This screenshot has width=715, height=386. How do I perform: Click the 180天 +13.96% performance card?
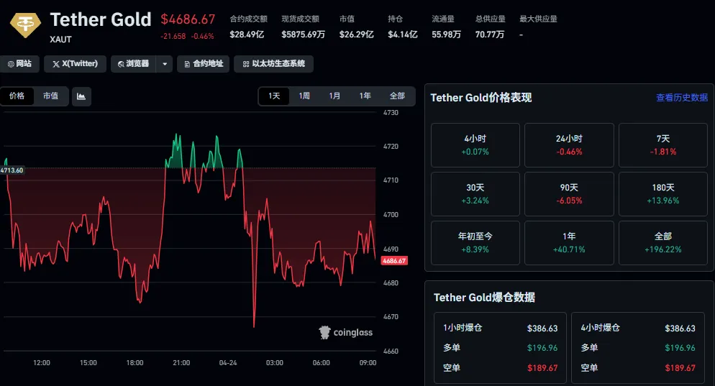point(663,193)
